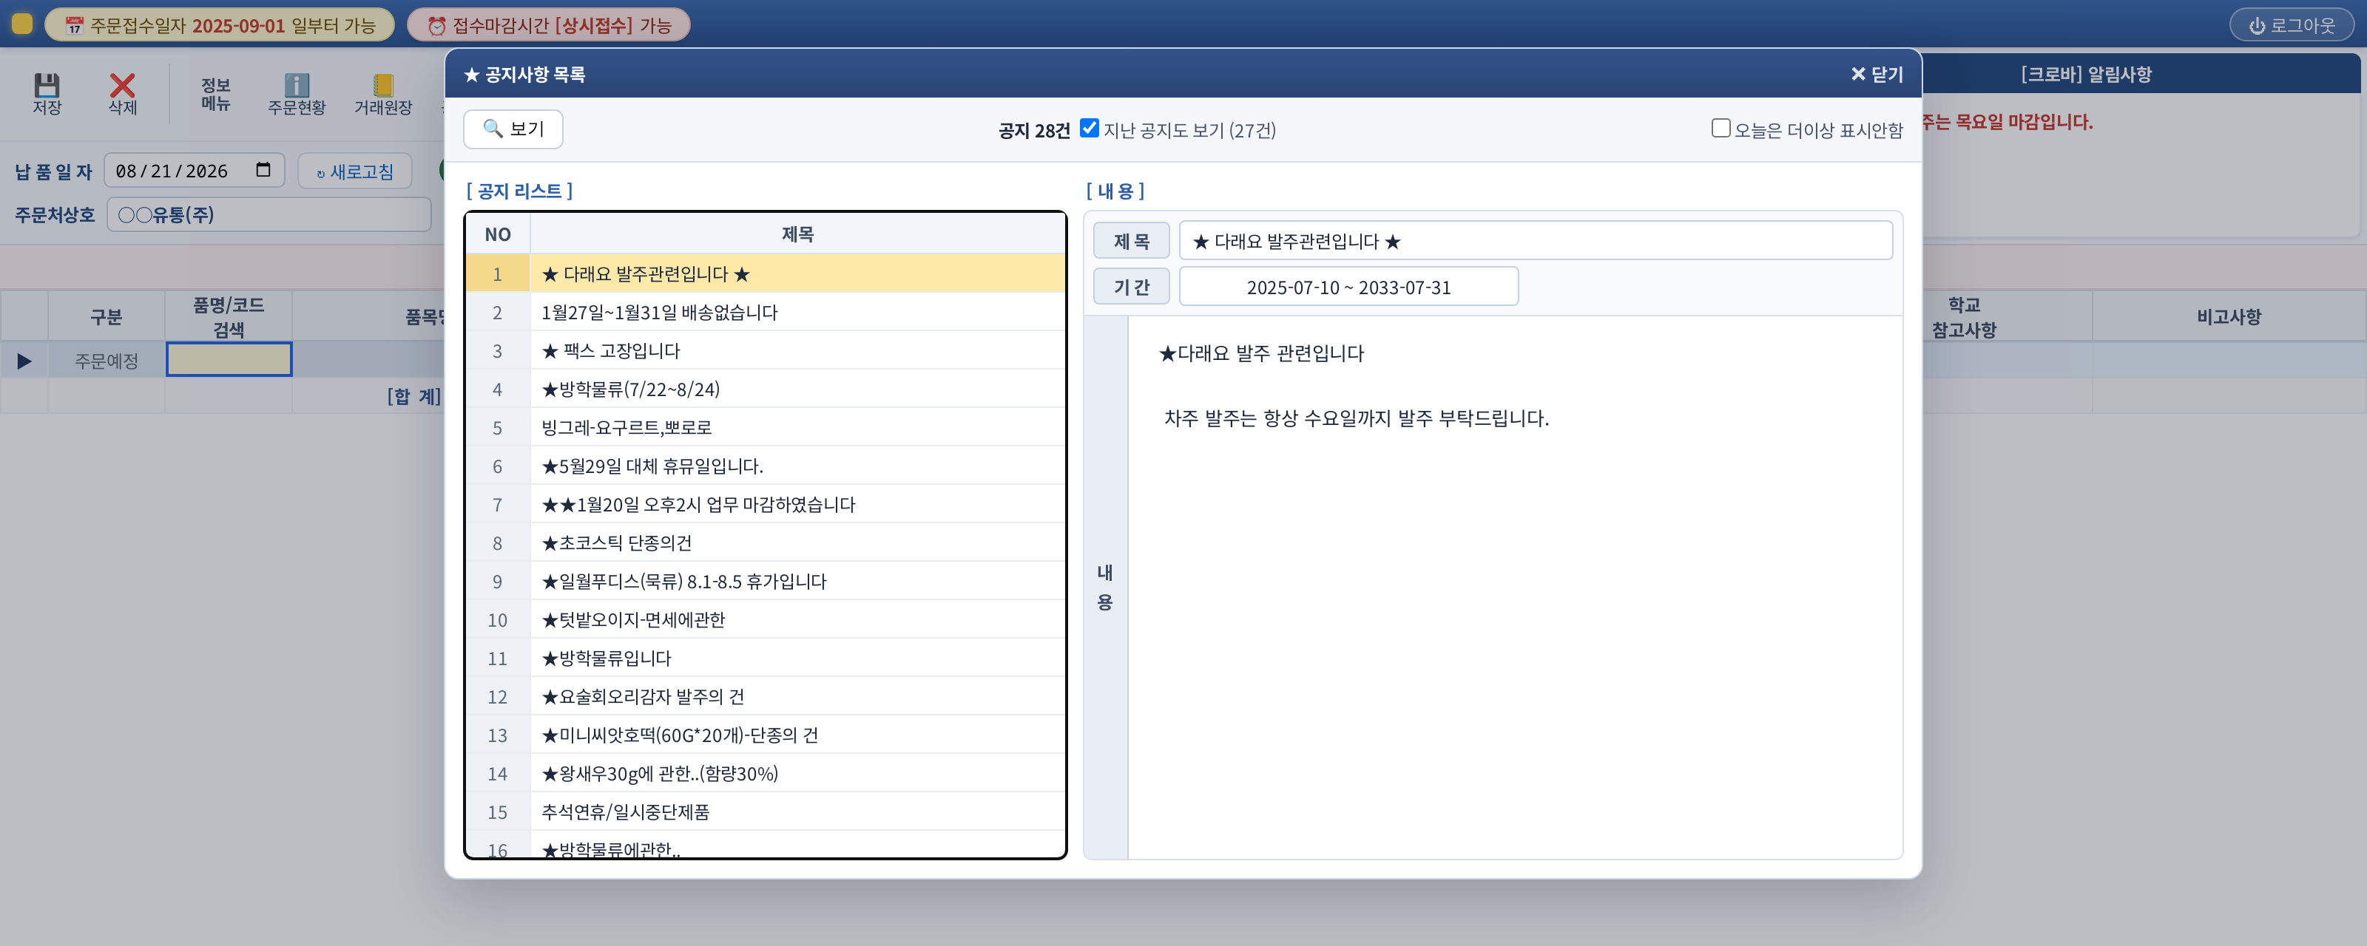Click the alarm clock icon in 접수마감시간 badge
The width and height of the screenshot is (2367, 946).
point(437,26)
